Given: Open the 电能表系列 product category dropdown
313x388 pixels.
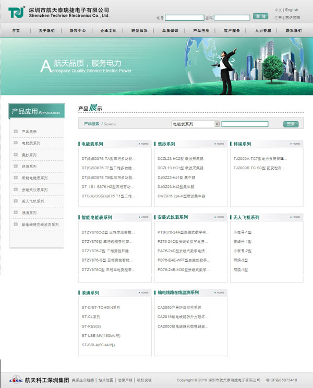Looking at the screenshot, I should [x=195, y=124].
